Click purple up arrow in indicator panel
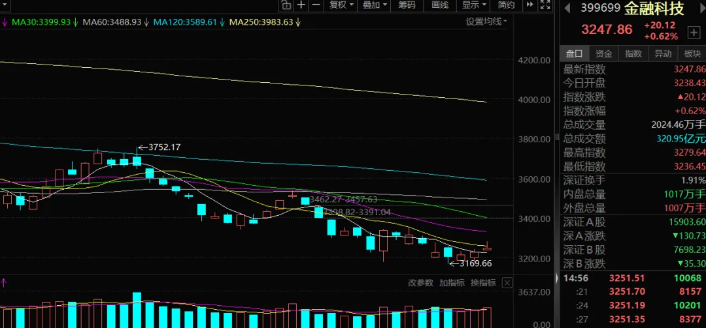Viewport: 706px width, 328px height. [x=4, y=282]
